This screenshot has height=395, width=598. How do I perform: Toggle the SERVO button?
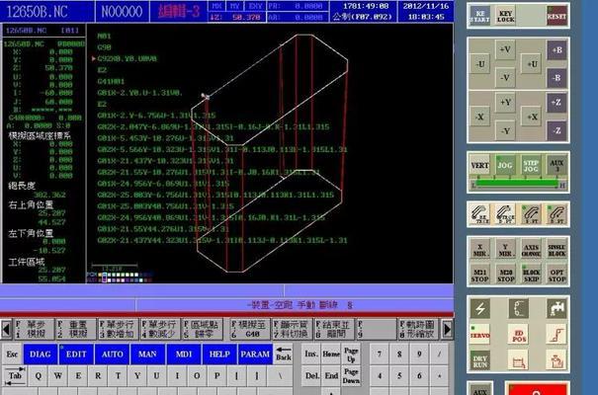(479, 336)
